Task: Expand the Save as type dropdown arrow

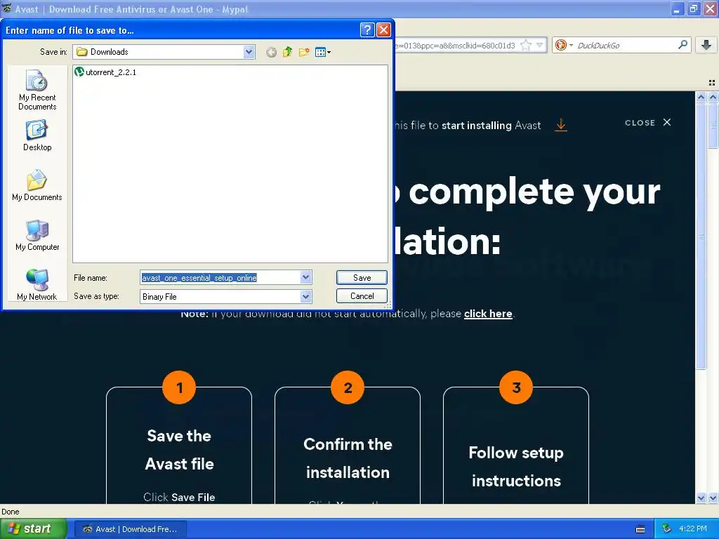Action: [x=306, y=297]
